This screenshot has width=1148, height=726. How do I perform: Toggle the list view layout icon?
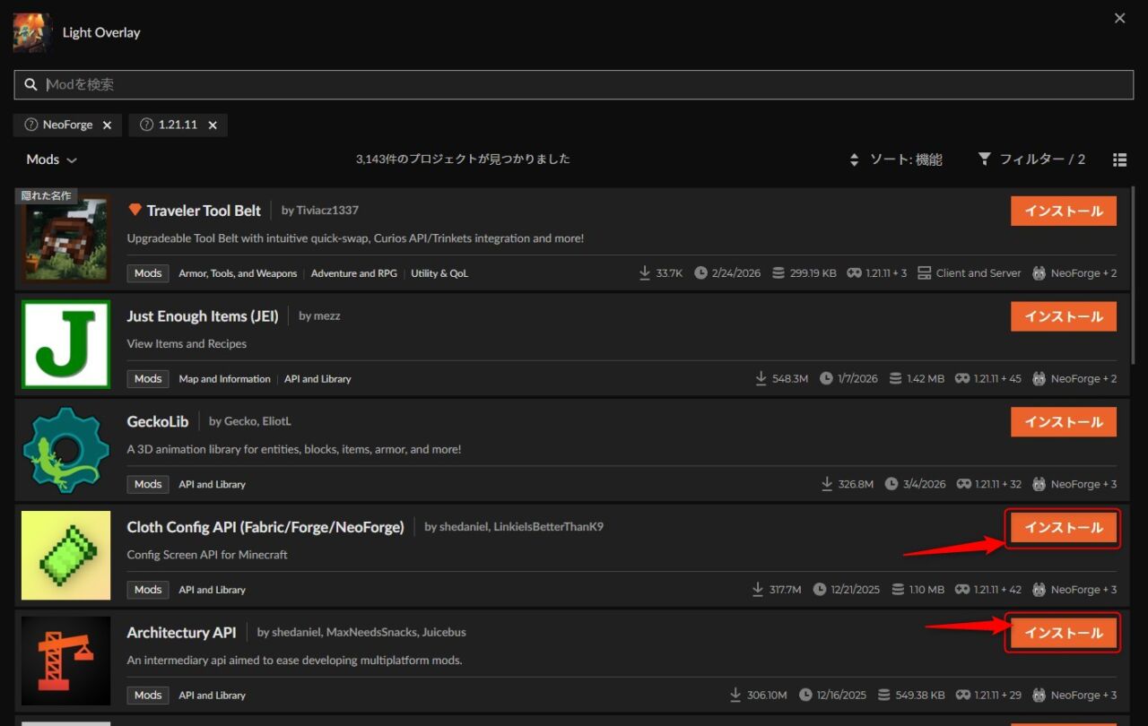[1119, 160]
